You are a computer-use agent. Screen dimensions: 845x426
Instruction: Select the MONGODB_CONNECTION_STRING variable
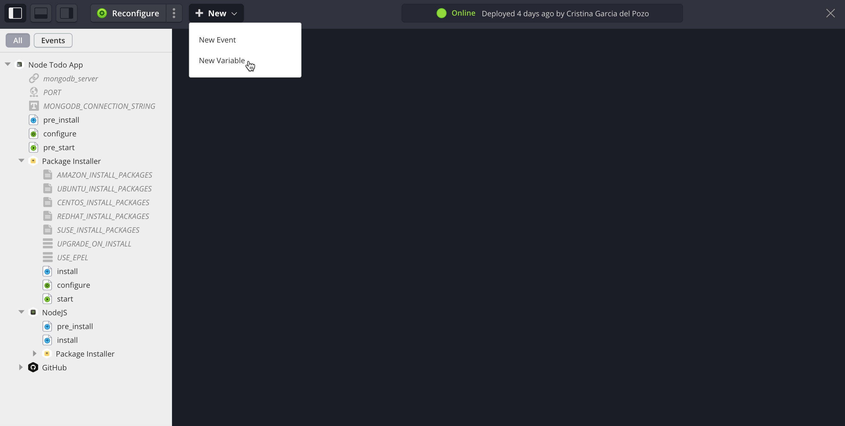tap(99, 106)
